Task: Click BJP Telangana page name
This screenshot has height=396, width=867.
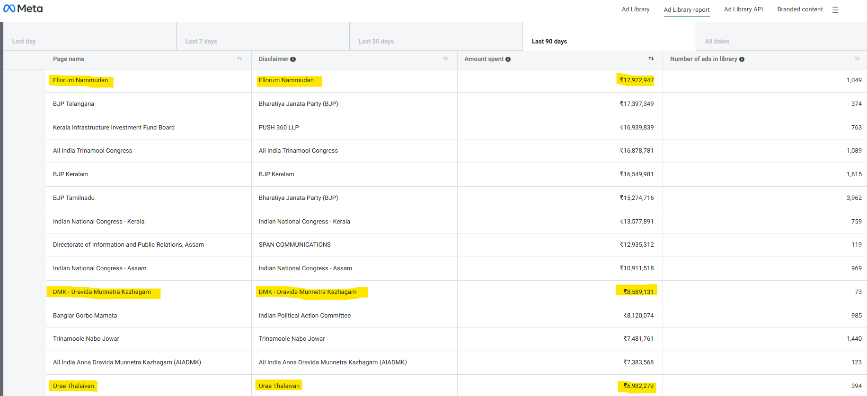Action: (73, 104)
